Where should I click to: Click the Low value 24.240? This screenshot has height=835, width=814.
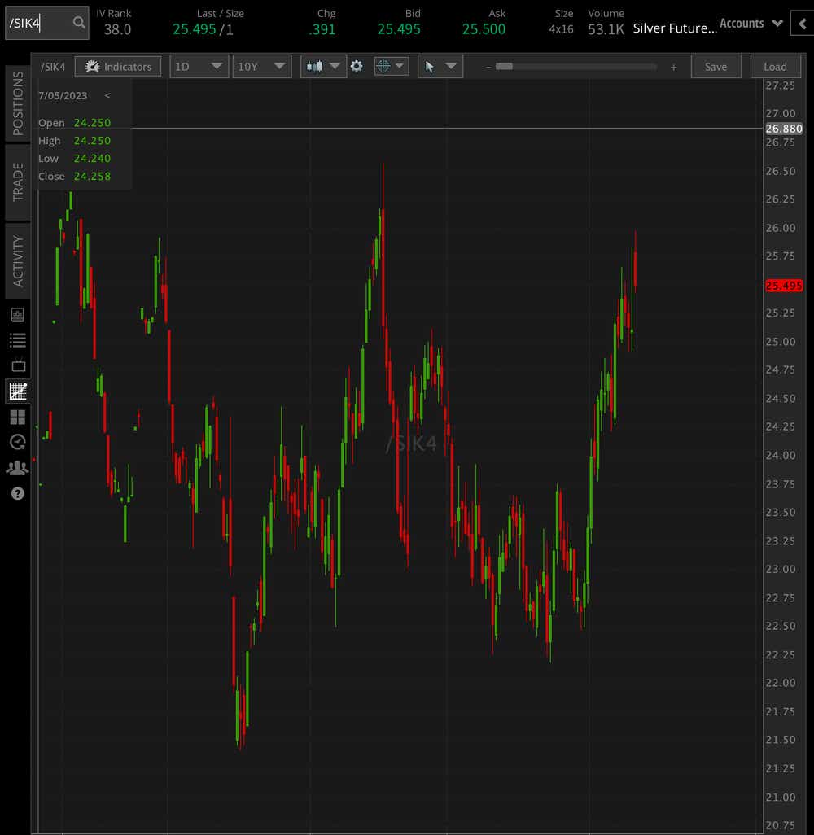pos(92,158)
